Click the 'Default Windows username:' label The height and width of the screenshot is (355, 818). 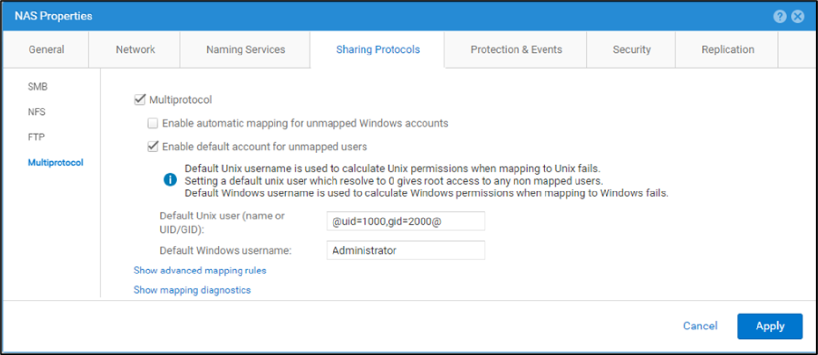225,250
